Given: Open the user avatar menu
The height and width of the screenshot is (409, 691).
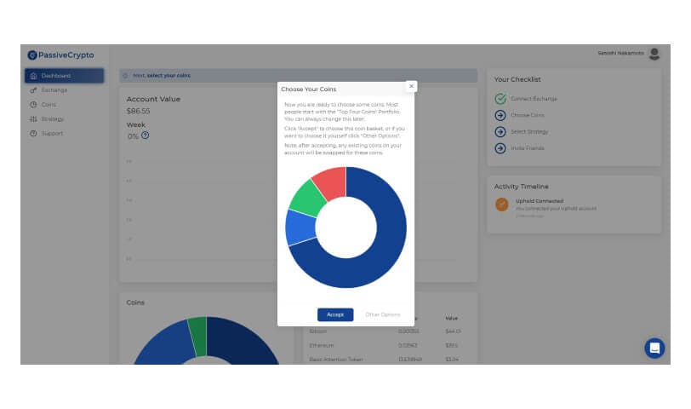Looking at the screenshot, I should point(654,54).
